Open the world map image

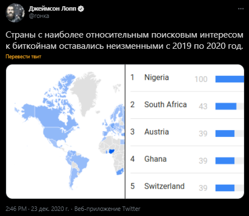point(65,131)
